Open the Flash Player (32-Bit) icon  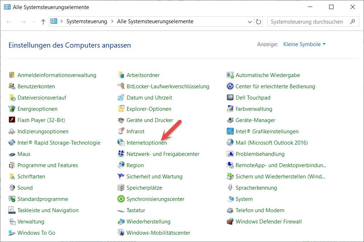12,120
